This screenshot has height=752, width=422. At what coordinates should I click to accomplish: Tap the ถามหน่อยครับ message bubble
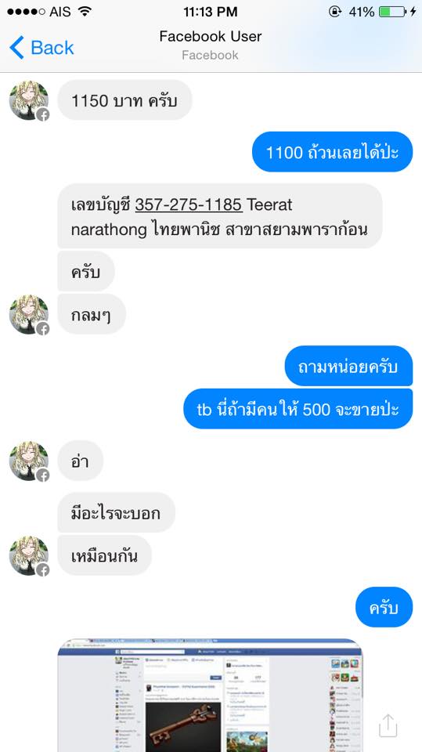[x=348, y=366]
